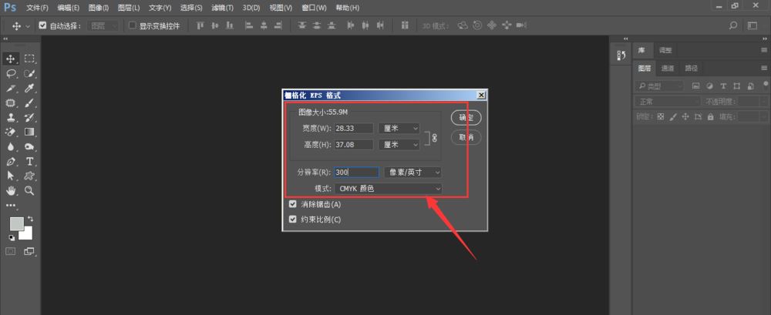Open the 像素/英寸 resolution unit dropdown
The height and width of the screenshot is (315, 771).
[x=412, y=173]
